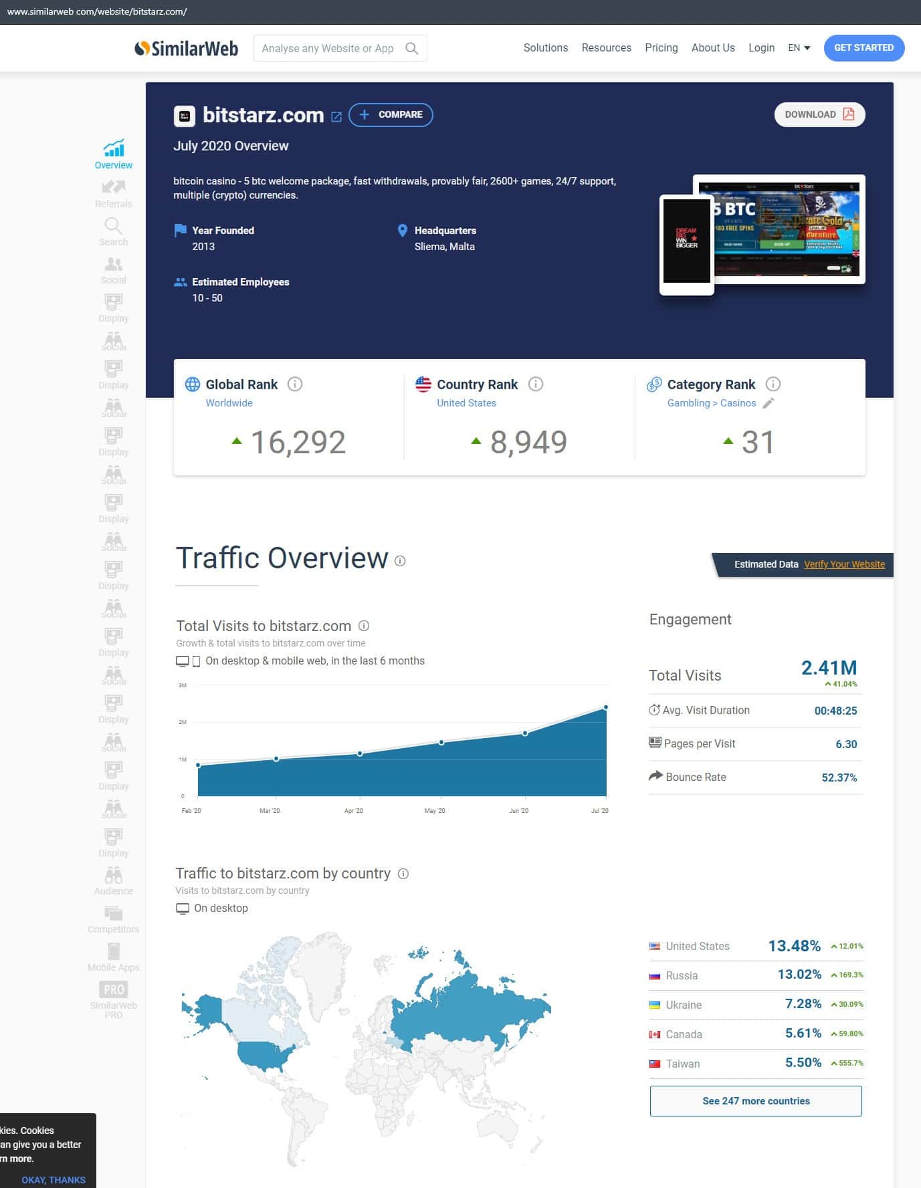Jump to Competitors in the sidebar
The height and width of the screenshot is (1188, 921).
[x=114, y=919]
